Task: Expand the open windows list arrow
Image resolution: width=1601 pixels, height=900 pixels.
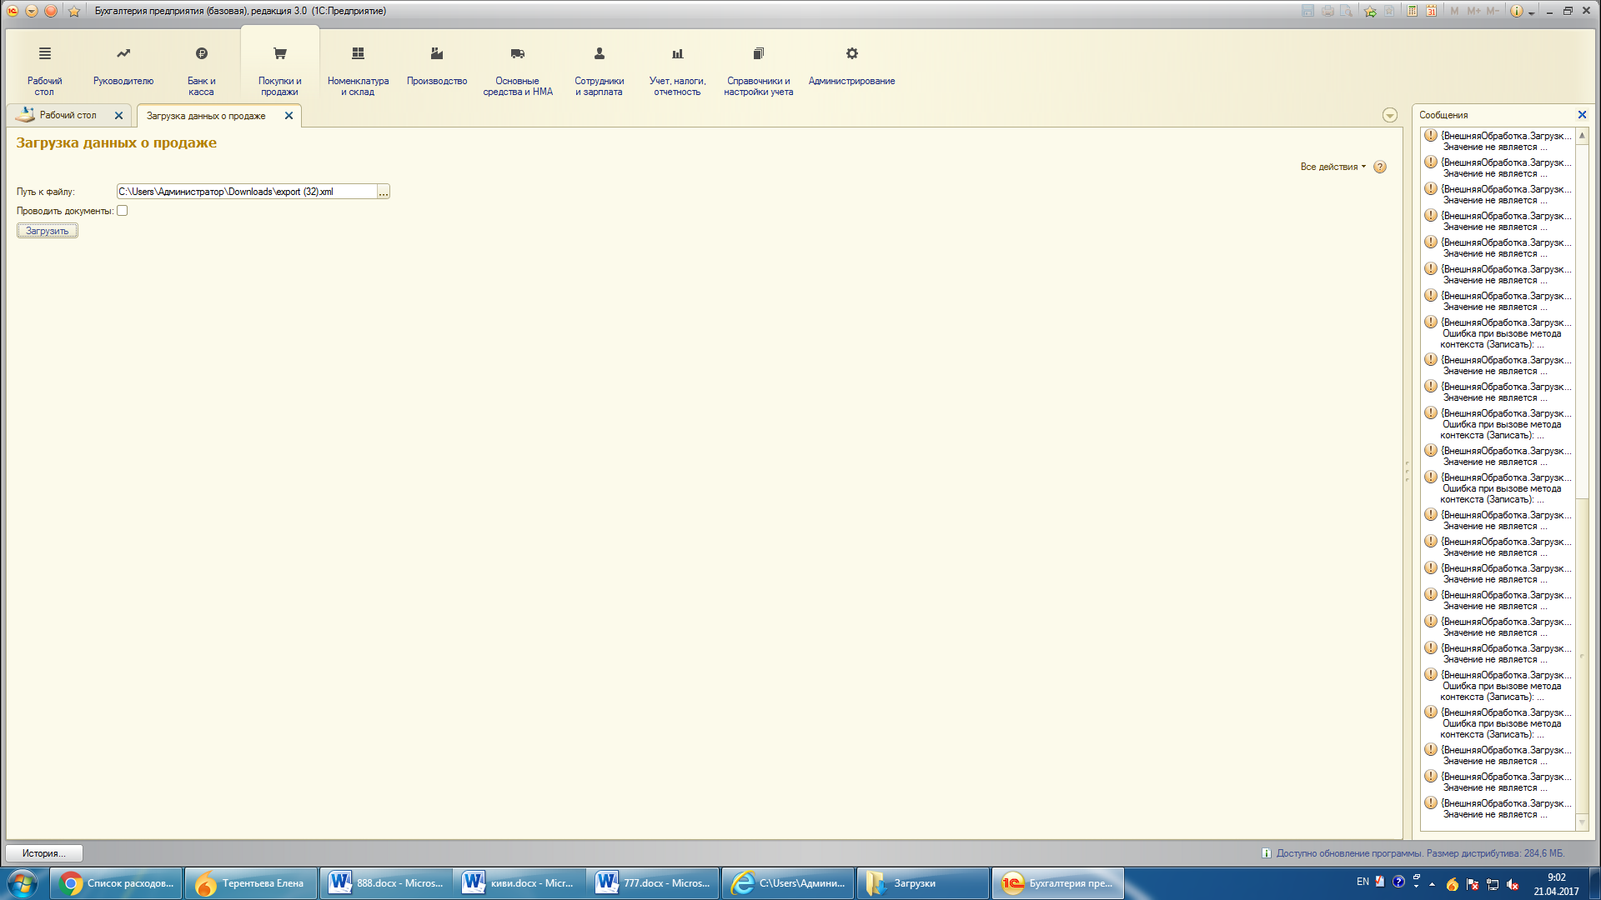Action: tap(1389, 116)
